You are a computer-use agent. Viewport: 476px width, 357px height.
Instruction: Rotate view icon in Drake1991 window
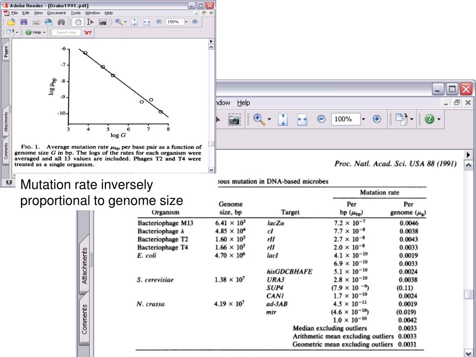pyautogui.click(x=10, y=32)
